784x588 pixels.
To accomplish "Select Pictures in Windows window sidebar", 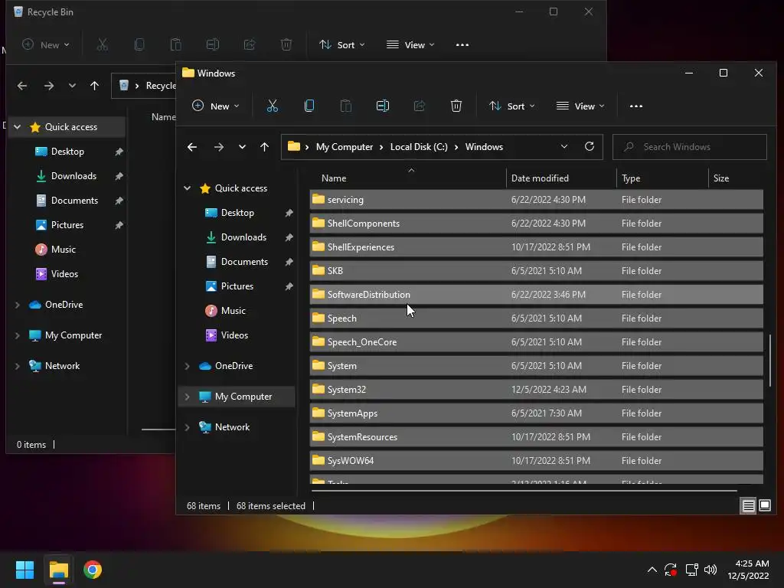I will coord(237,286).
